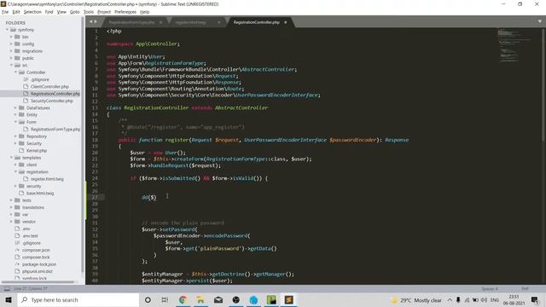The height and width of the screenshot is (307, 546).
Task: Open composer.json in sidebar
Action: click(36, 250)
